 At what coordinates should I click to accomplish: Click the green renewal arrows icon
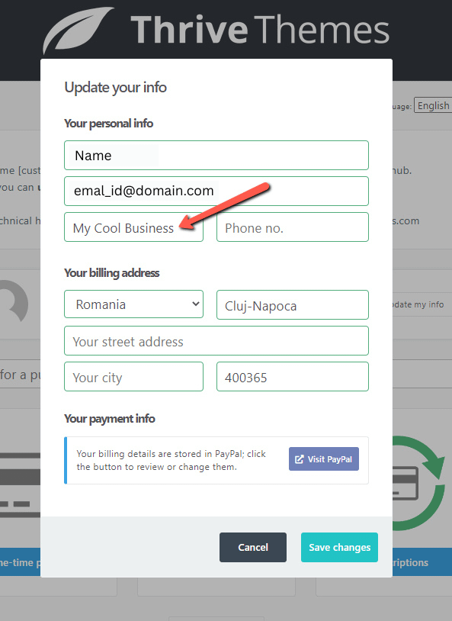click(419, 483)
